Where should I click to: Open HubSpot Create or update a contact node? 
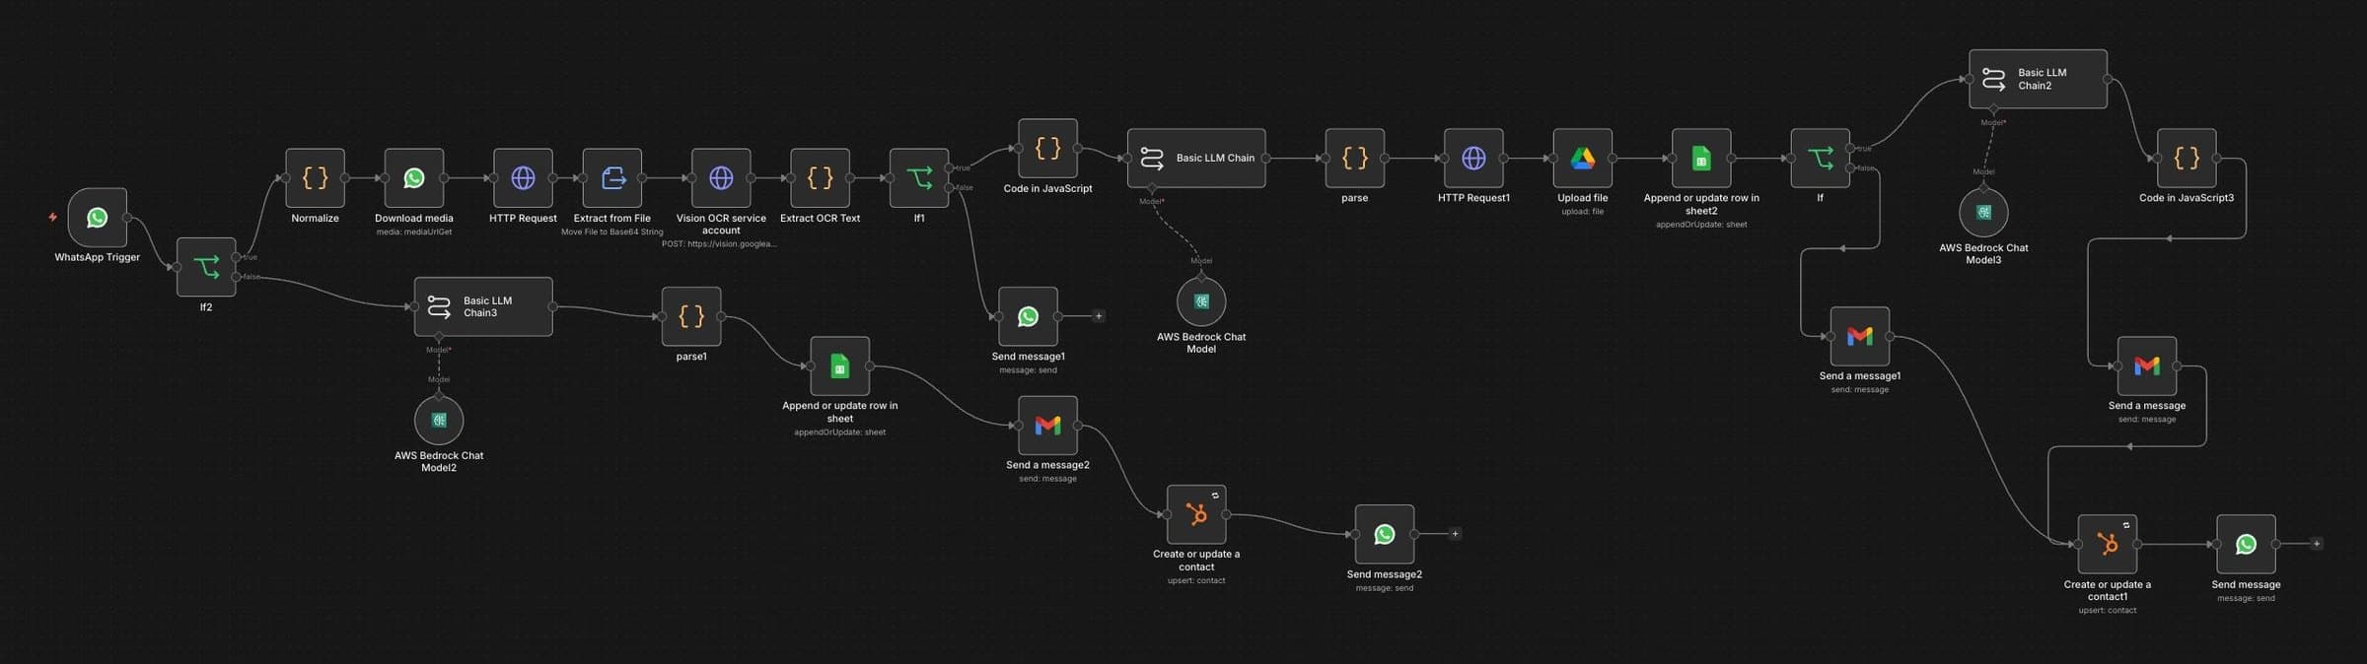coord(1196,514)
